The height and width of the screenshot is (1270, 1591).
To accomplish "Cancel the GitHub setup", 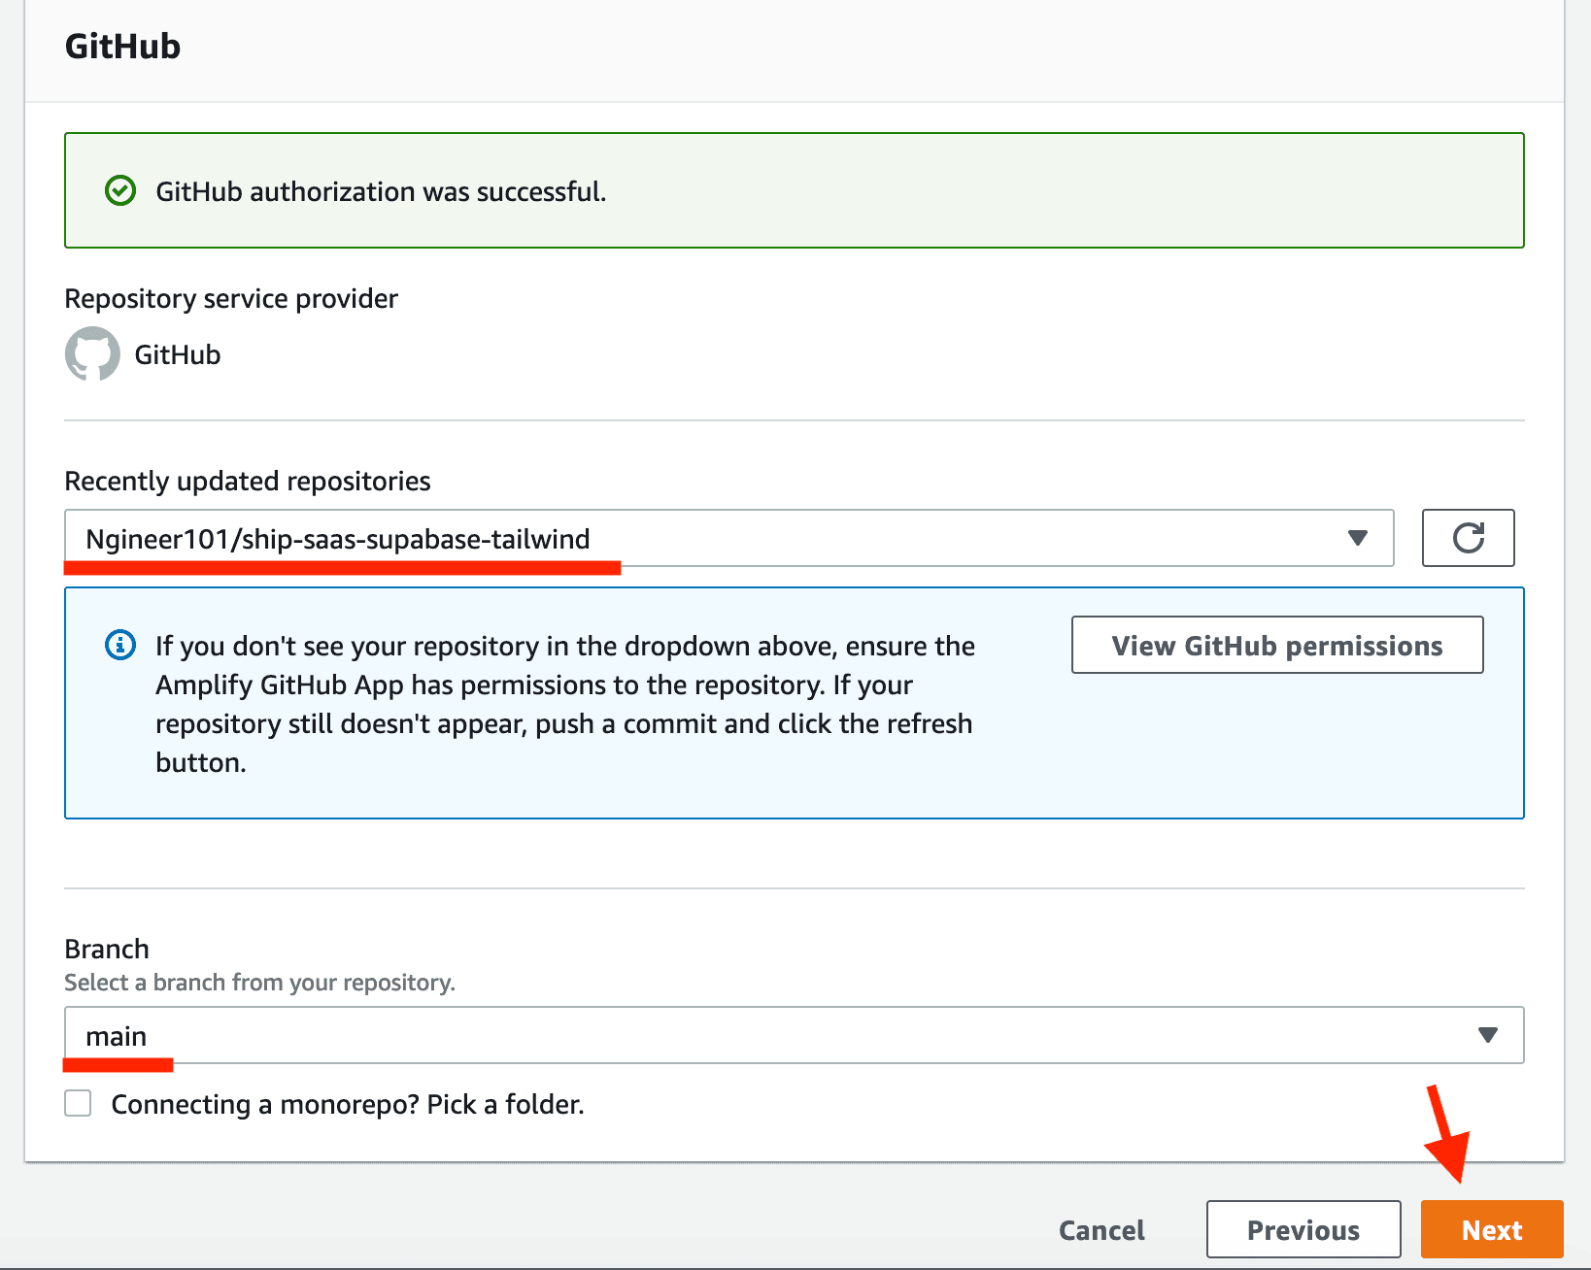I will click(1100, 1229).
